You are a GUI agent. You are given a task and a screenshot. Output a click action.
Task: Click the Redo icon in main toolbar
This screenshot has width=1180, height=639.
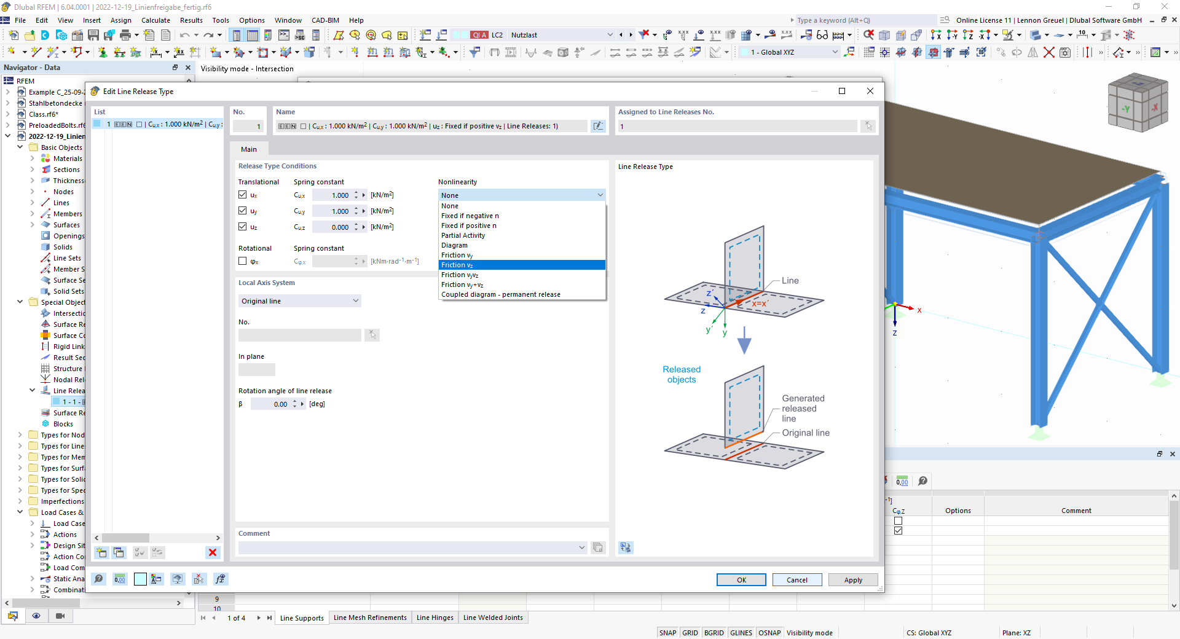pyautogui.click(x=209, y=35)
